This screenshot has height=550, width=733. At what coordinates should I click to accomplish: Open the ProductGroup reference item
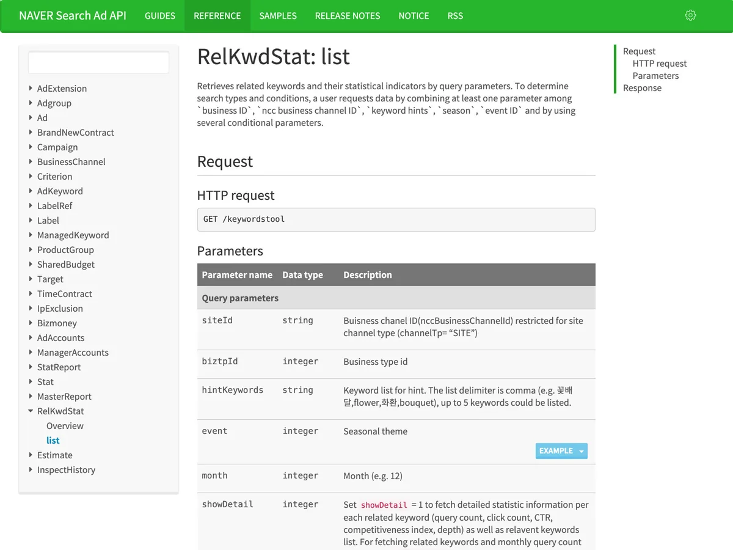pyautogui.click(x=65, y=250)
